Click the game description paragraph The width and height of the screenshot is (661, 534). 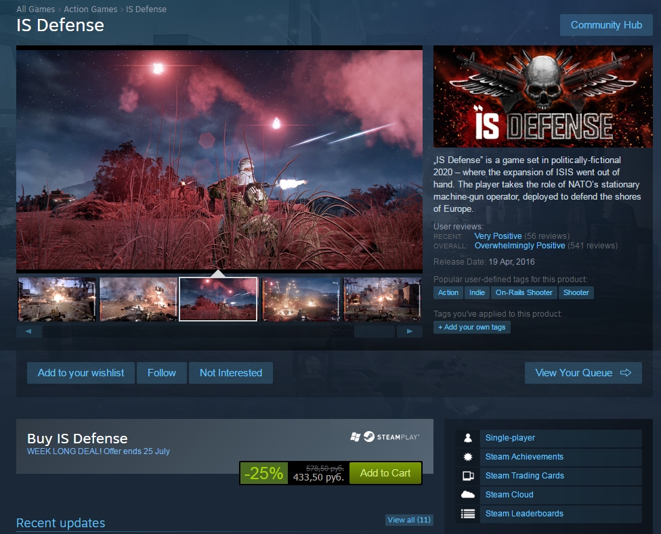coord(537,185)
